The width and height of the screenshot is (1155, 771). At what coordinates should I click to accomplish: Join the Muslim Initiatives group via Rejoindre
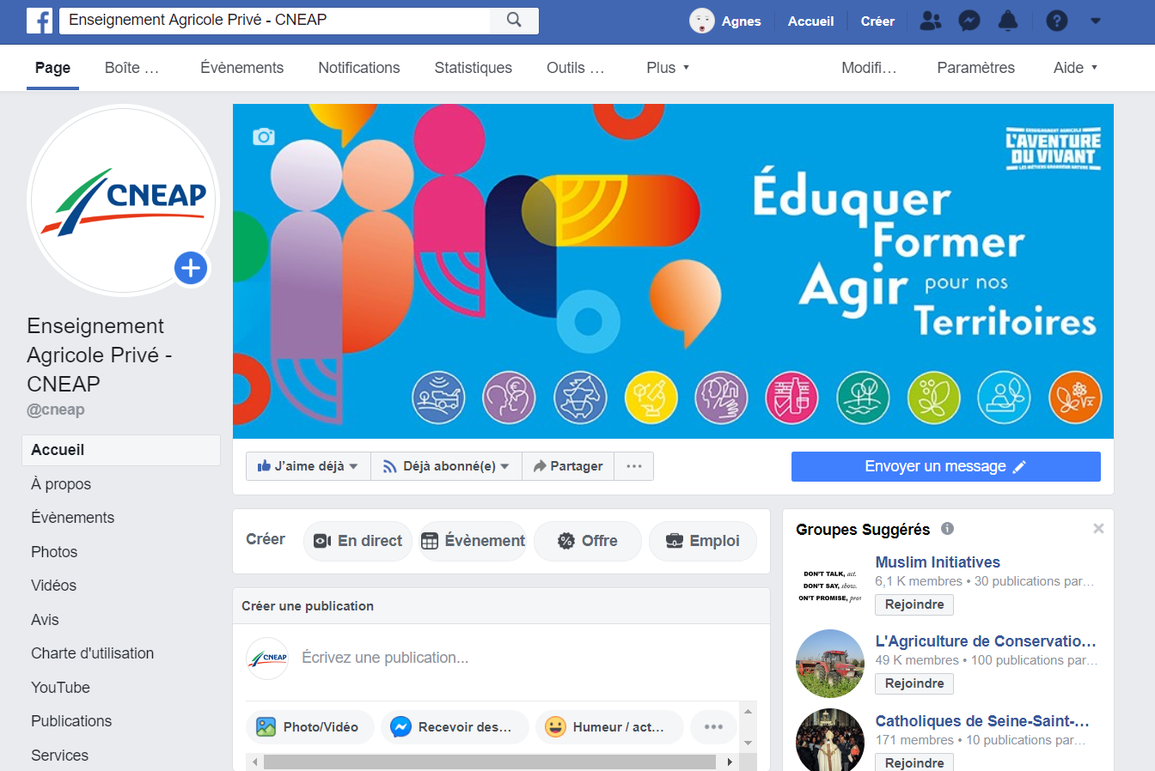pyautogui.click(x=914, y=604)
